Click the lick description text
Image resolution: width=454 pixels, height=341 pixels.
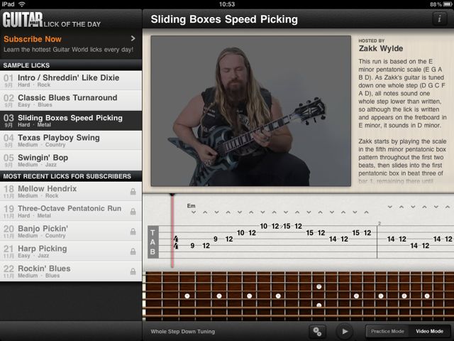coord(402,121)
